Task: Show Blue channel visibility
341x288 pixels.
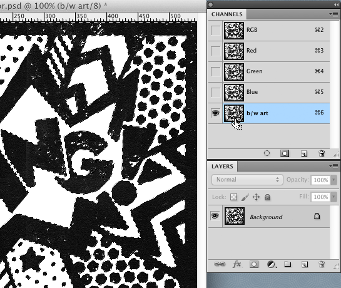Action: [215, 92]
